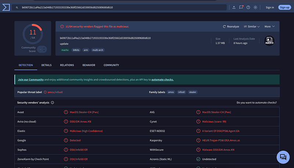Click the VirusTotal logo icon
The image size is (294, 168).
(6, 7)
